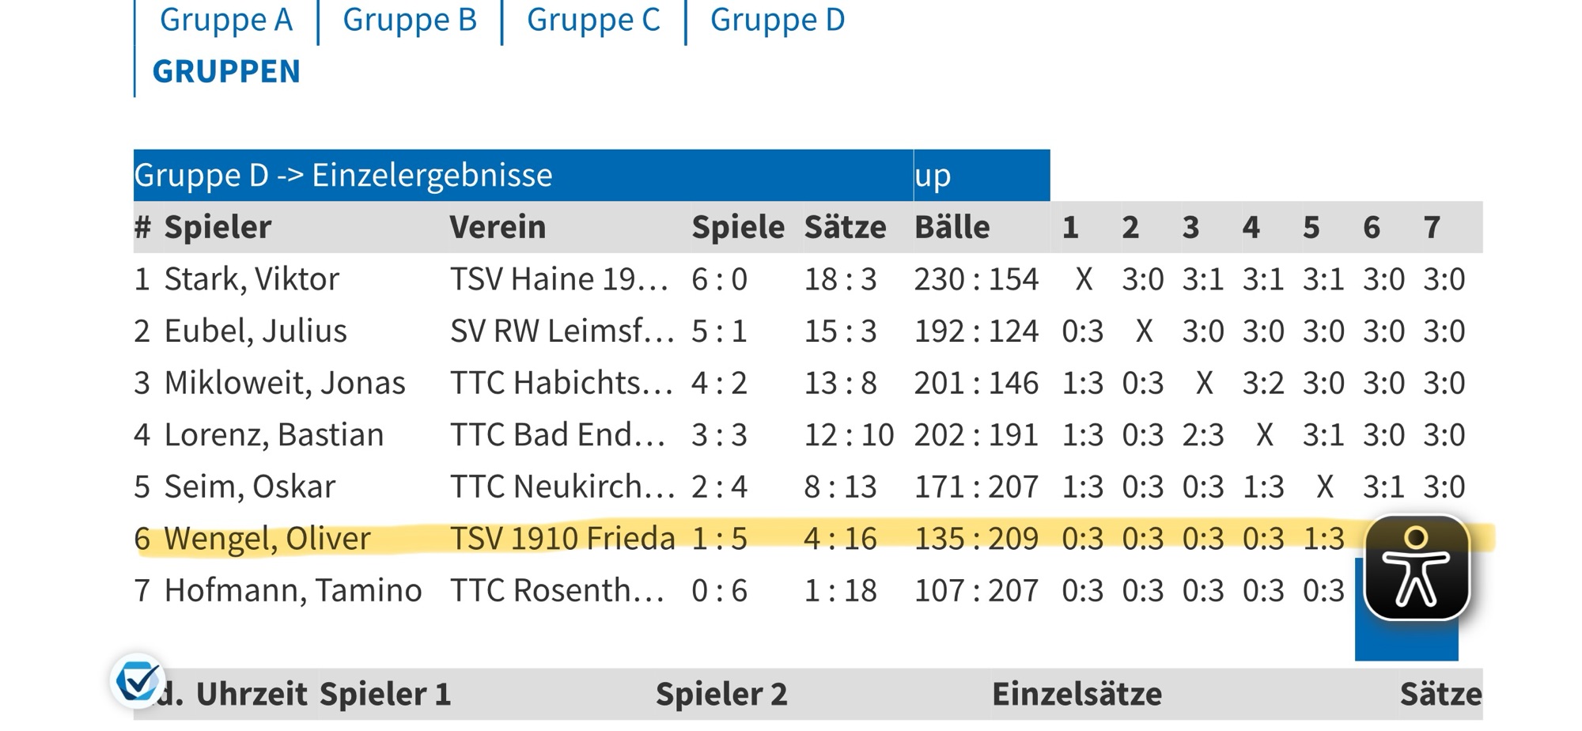The width and height of the screenshot is (1582, 731).
Task: Click the GRUPPEN heading link
Action: pyautogui.click(x=226, y=71)
